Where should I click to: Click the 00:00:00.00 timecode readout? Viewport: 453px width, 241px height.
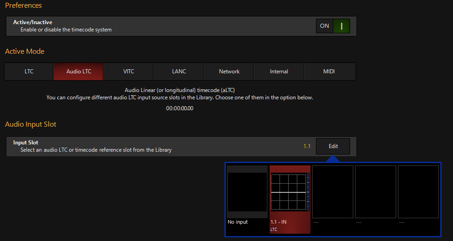180,108
